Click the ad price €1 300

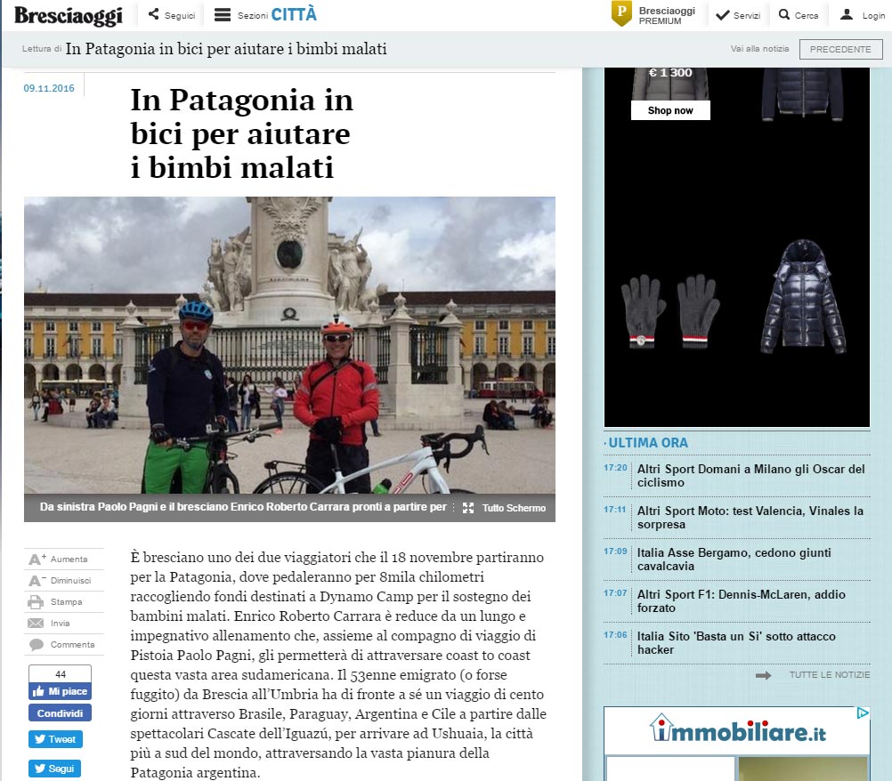(670, 73)
